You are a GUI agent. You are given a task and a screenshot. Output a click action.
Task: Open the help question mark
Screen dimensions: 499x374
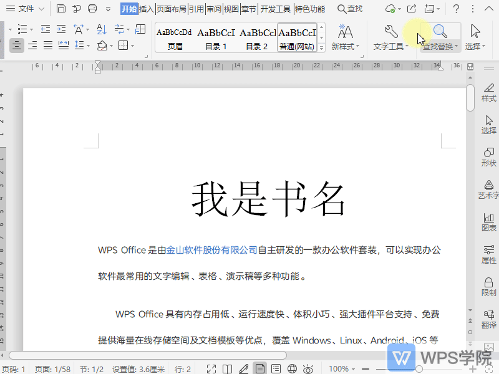456,9
